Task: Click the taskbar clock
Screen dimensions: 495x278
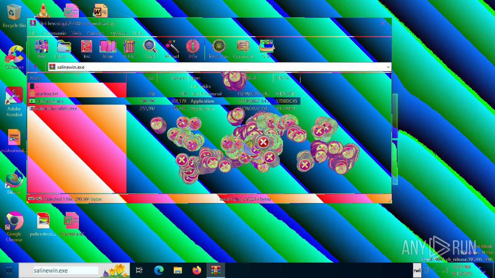Action: [462, 270]
